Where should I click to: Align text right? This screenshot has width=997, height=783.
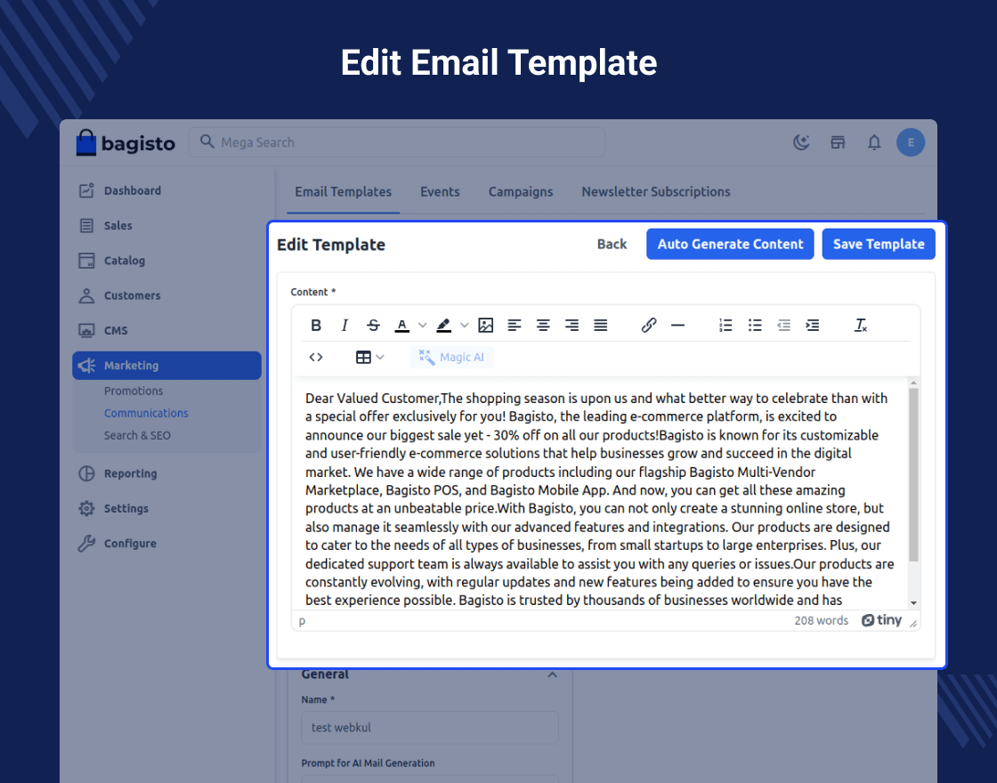(x=571, y=326)
